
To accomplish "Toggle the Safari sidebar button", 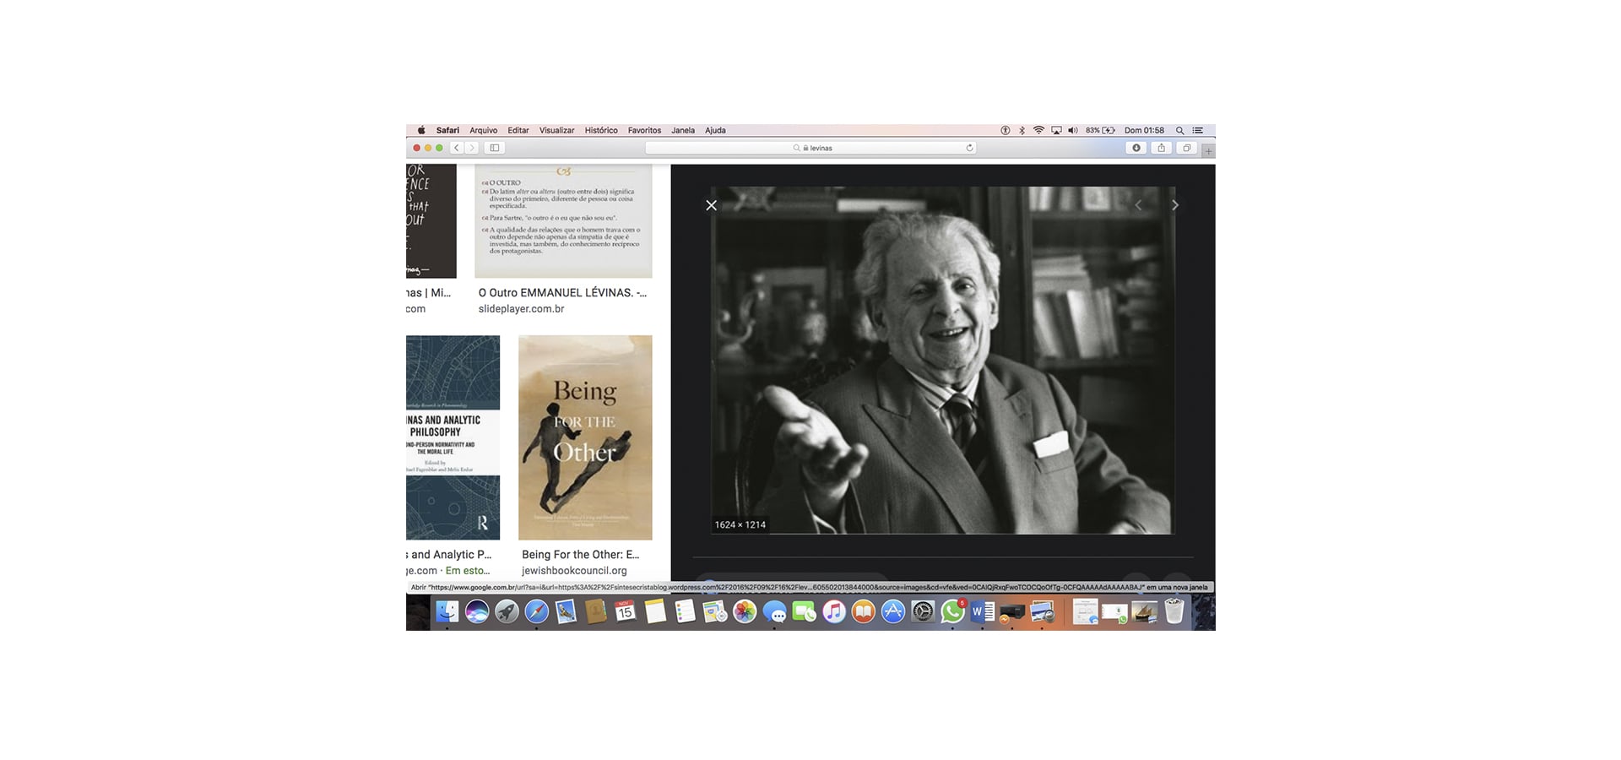I will click(x=495, y=148).
